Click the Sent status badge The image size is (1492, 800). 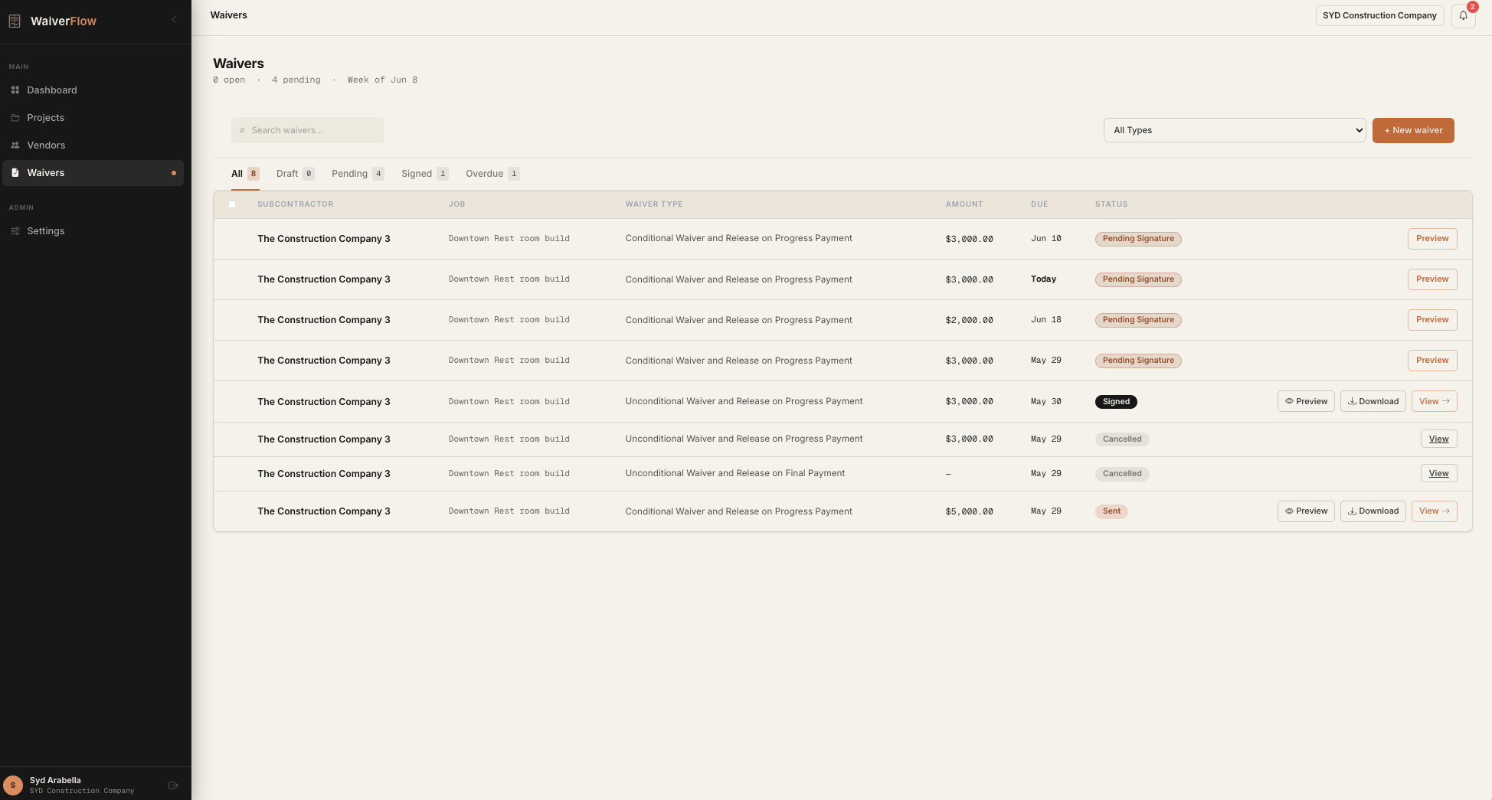point(1111,511)
